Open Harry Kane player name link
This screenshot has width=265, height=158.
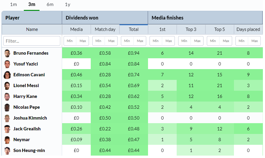pos(25,96)
